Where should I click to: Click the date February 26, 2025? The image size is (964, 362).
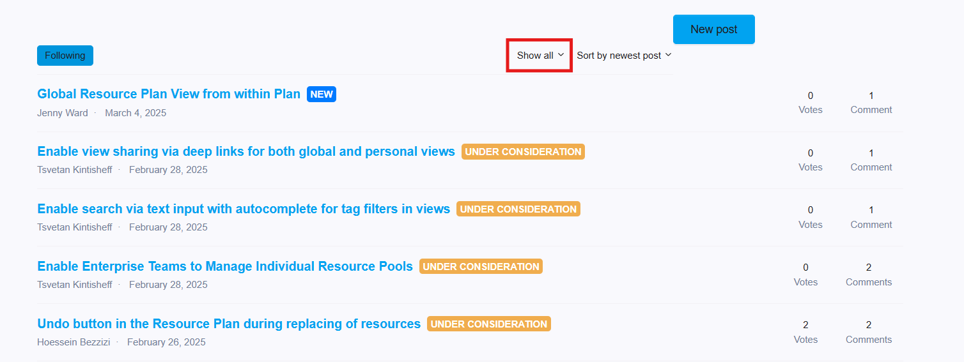coord(166,342)
